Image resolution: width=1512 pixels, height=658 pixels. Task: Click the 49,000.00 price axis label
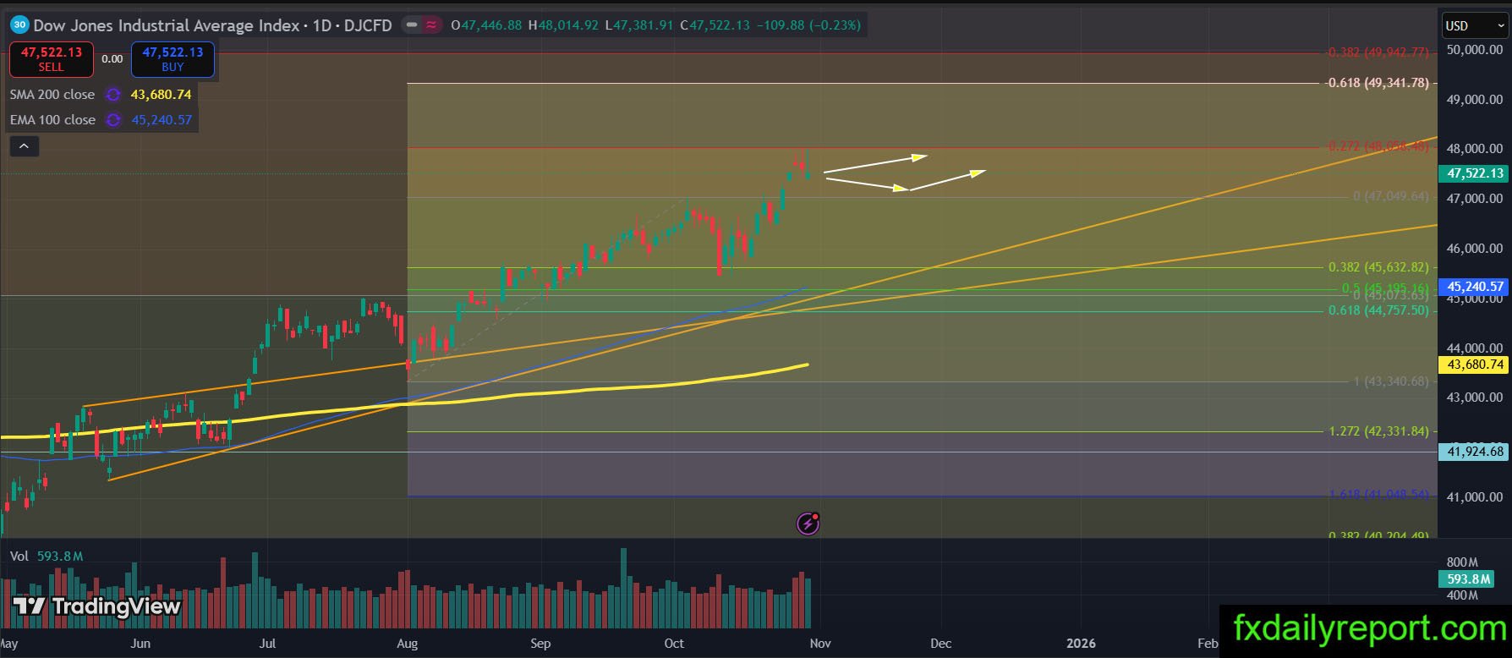pyautogui.click(x=1474, y=100)
